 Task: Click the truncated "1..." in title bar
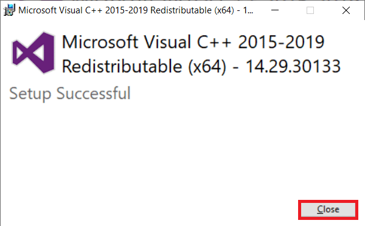tap(248, 10)
